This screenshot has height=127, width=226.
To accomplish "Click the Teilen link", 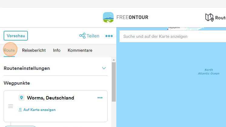I will point(93,36).
